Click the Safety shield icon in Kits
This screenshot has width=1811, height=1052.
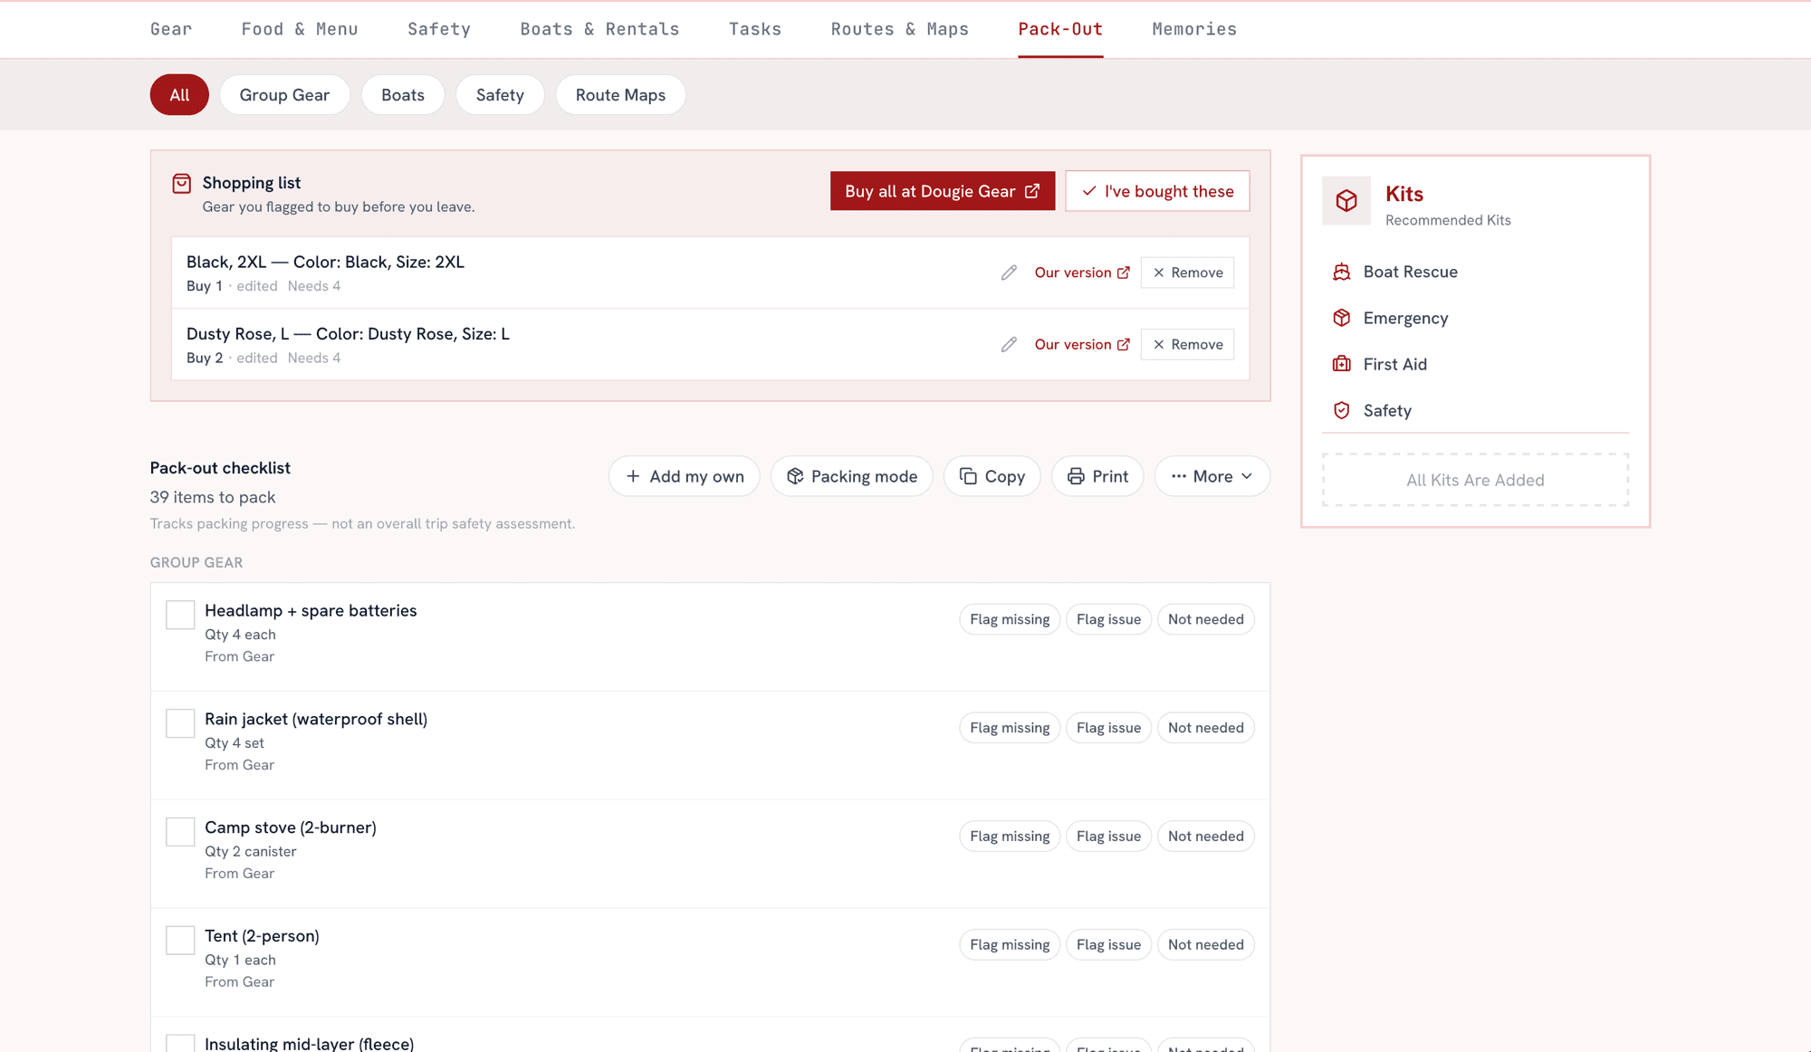(1341, 410)
